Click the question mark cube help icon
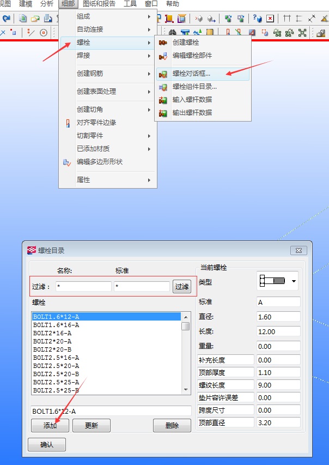This screenshot has width=329, height=465. click(x=257, y=19)
